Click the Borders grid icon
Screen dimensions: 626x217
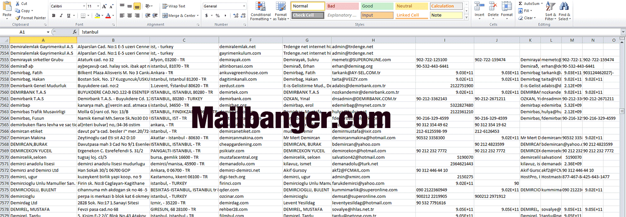pos(83,16)
